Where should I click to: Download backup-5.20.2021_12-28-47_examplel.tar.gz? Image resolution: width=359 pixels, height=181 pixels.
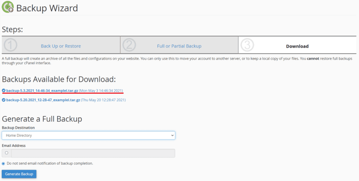point(43,100)
